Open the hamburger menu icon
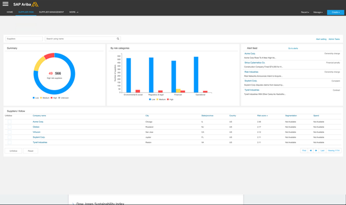346x205 pixels. [5, 4]
